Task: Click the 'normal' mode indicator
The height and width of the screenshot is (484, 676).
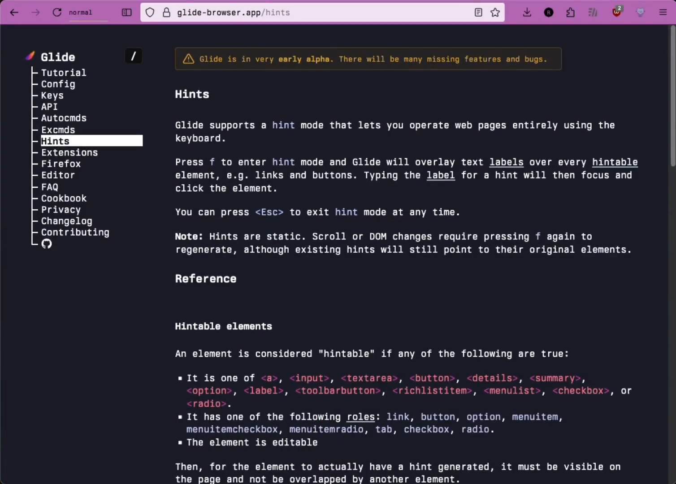Action: tap(80, 13)
